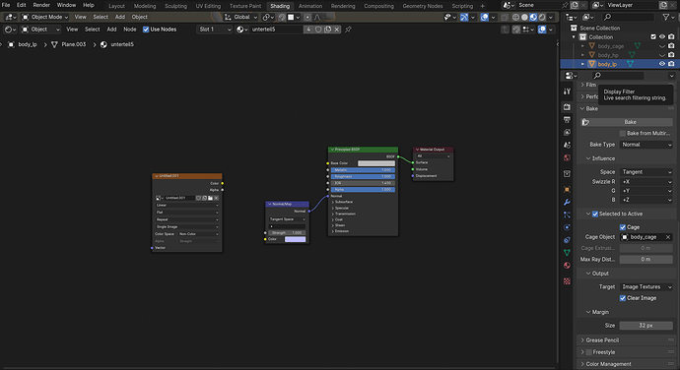This screenshot has height=370, width=680.
Task: Toggle the Use Nodes checkbox
Action: coord(146,30)
